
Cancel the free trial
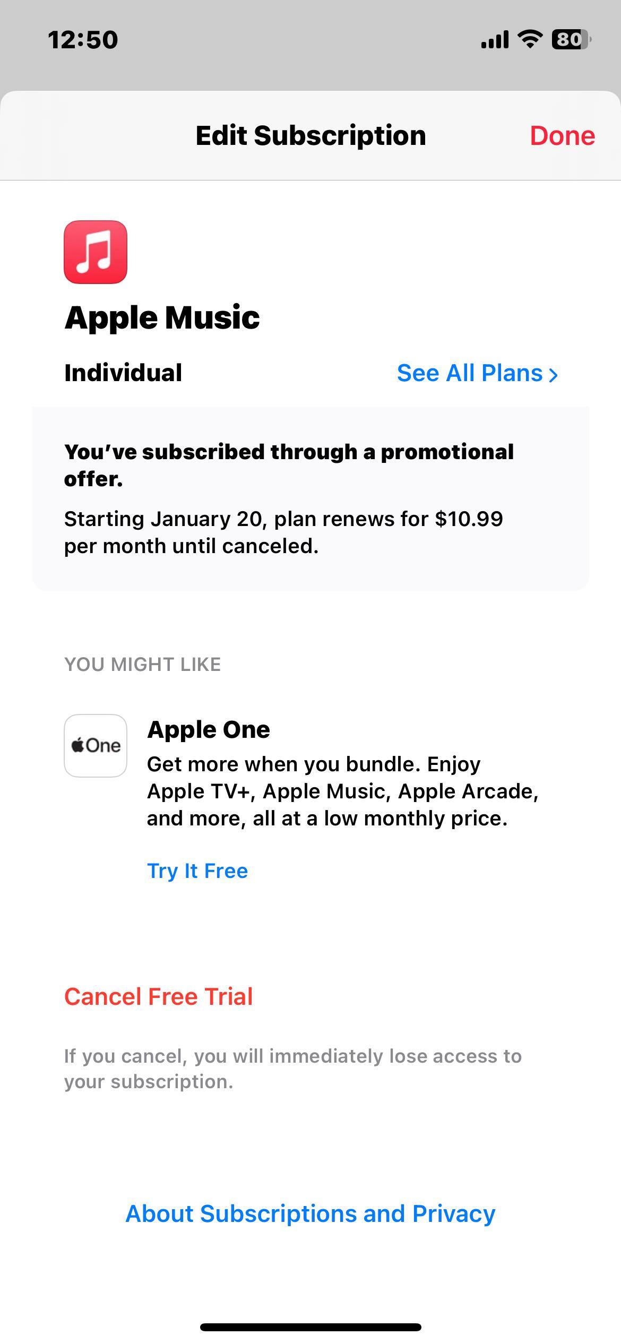point(158,996)
